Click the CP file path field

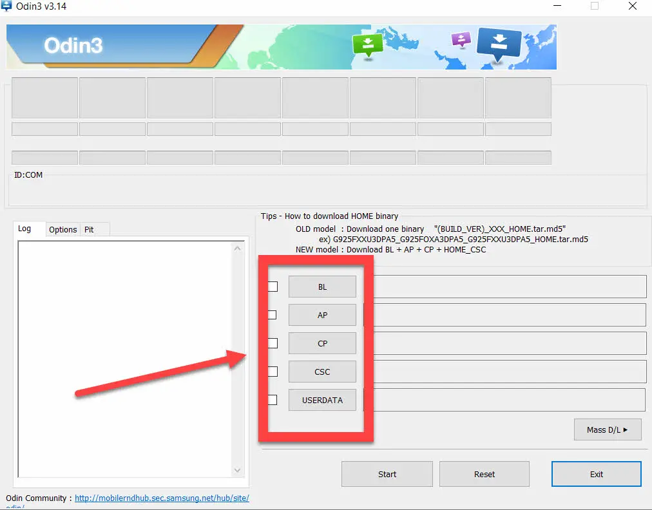coord(510,343)
